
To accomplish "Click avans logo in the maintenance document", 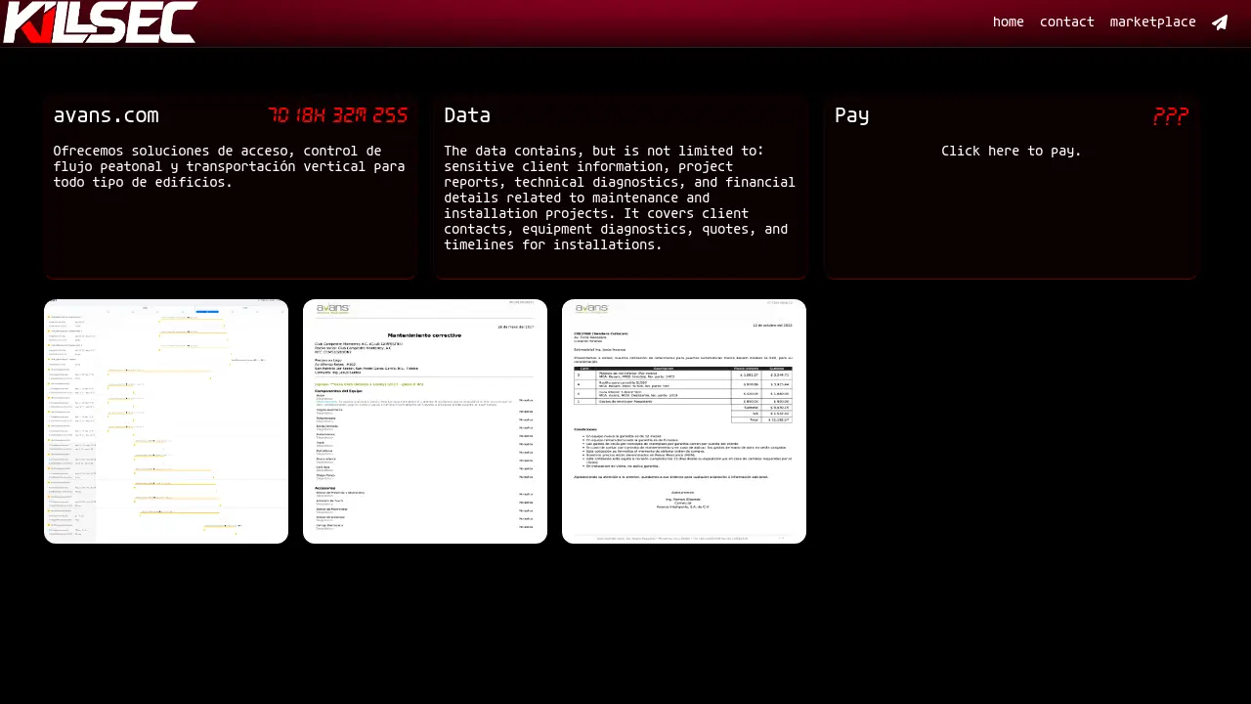I will (332, 309).
